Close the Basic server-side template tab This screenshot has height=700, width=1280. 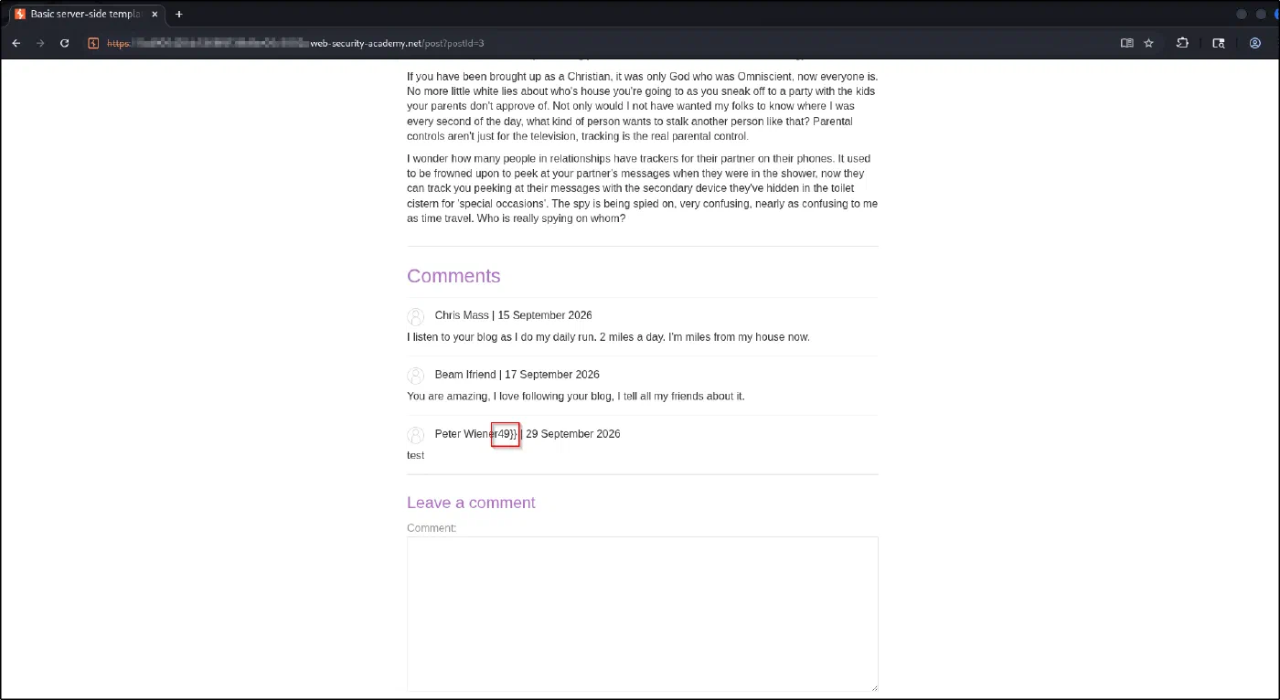click(x=155, y=14)
